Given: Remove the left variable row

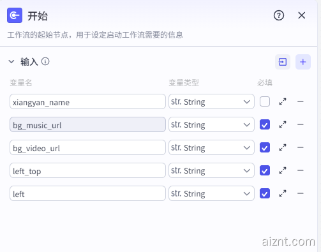Looking at the screenshot, I should pos(301,193).
